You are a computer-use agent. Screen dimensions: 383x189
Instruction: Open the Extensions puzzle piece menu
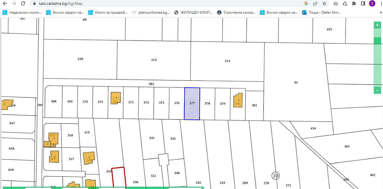(354, 4)
